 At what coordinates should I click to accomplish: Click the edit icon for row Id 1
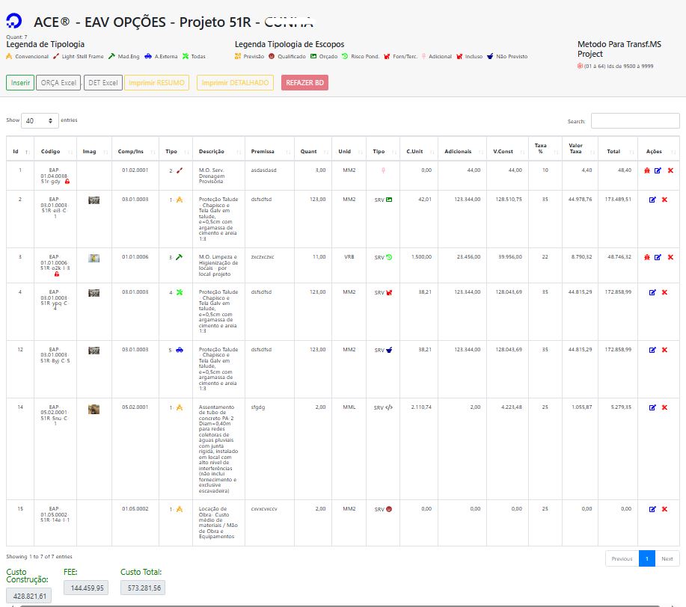pos(658,171)
